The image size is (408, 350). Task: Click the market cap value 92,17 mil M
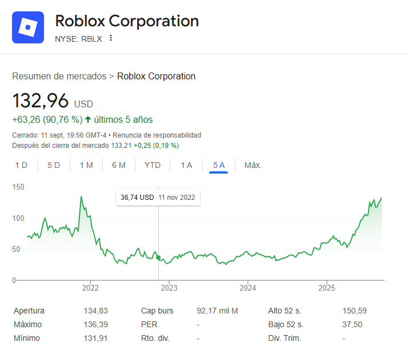[x=217, y=311]
